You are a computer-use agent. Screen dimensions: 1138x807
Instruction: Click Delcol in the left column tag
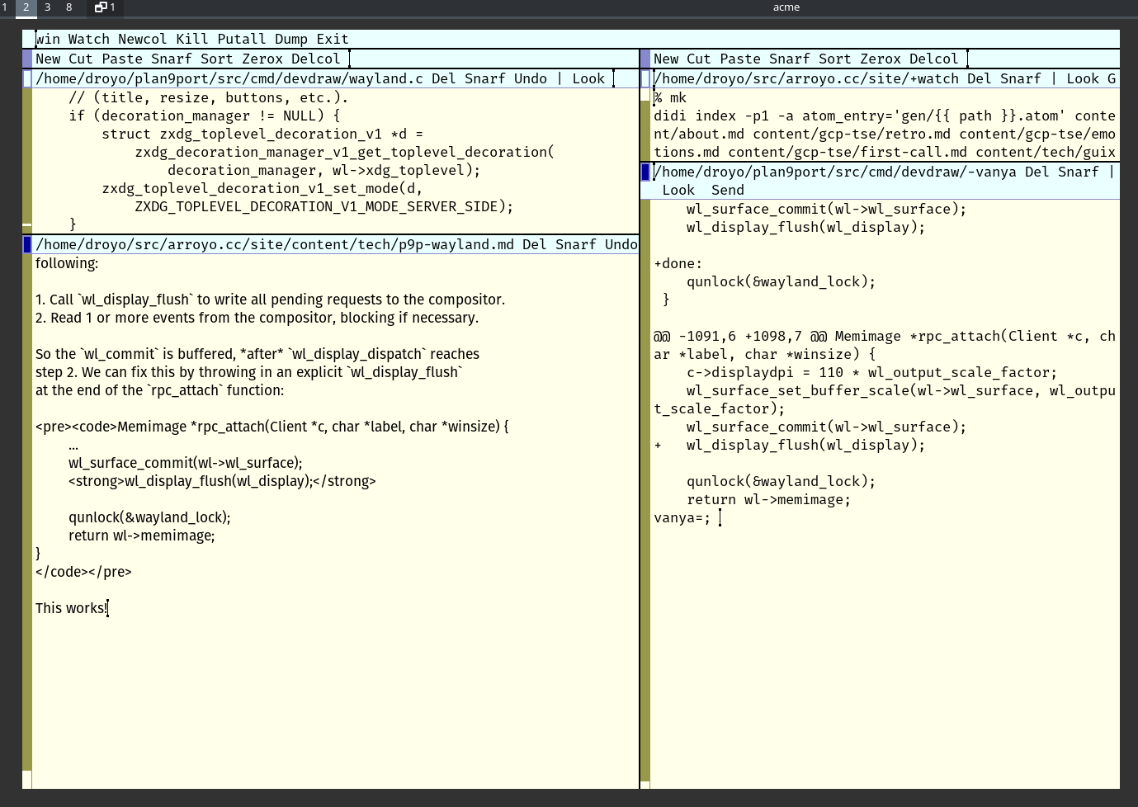(316, 59)
